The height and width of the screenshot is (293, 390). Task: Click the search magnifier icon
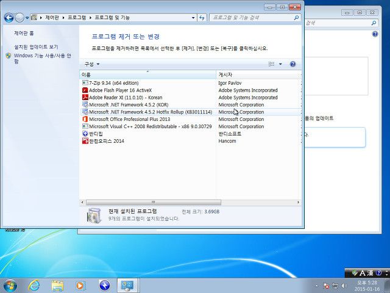click(x=296, y=18)
